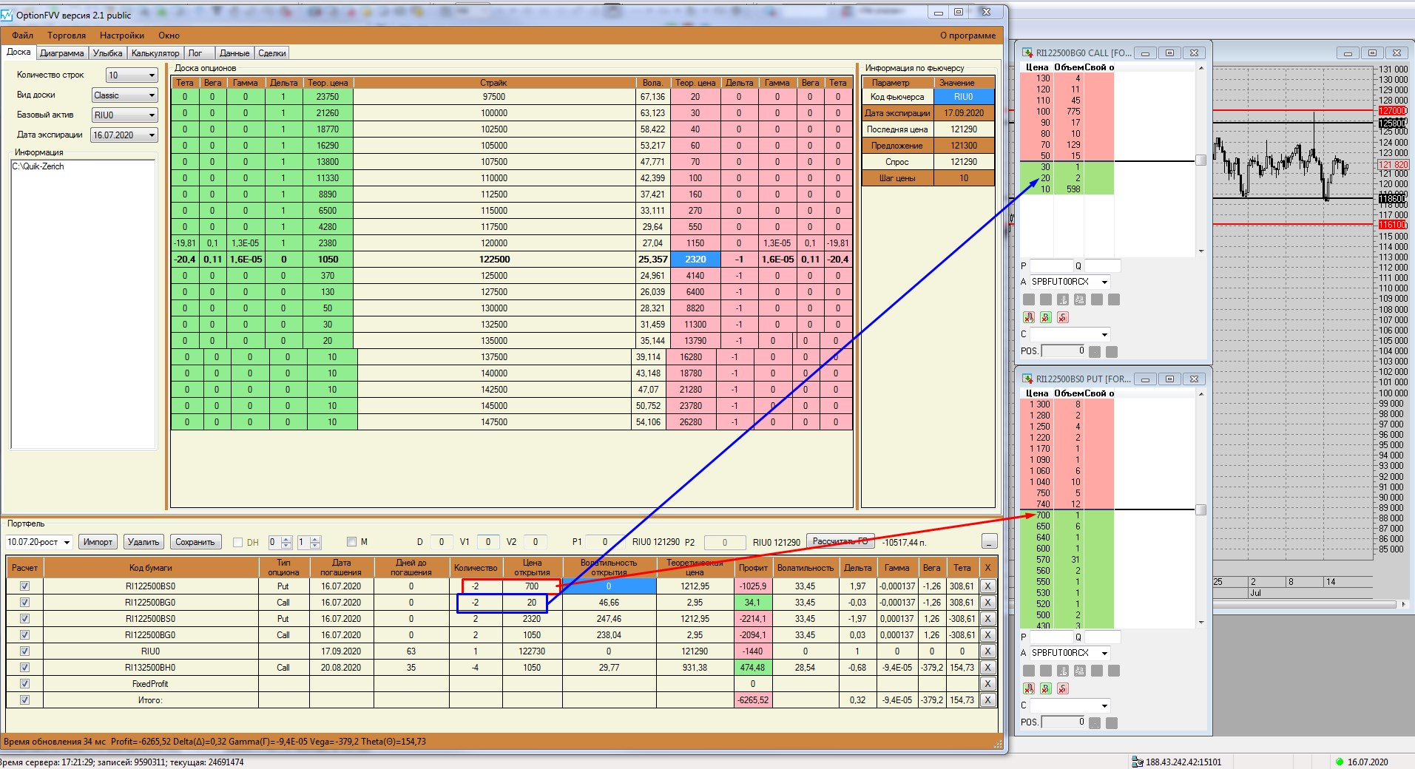The width and height of the screenshot is (1415, 769).
Task: Click the P price field in CALL window
Action: tap(1051, 266)
